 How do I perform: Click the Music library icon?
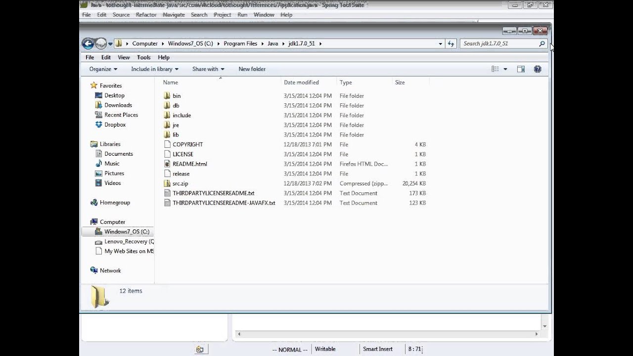pos(98,164)
